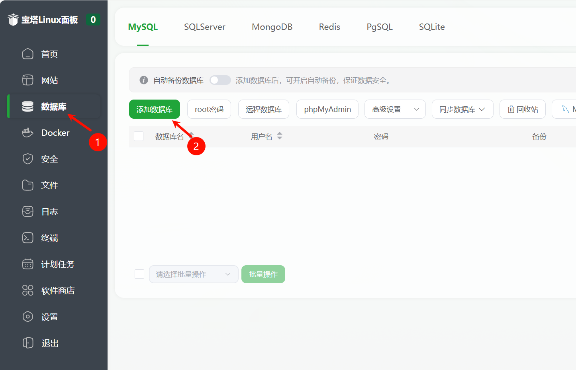Check the select-all box in table header
Screen dimensions: 576x370
point(139,136)
